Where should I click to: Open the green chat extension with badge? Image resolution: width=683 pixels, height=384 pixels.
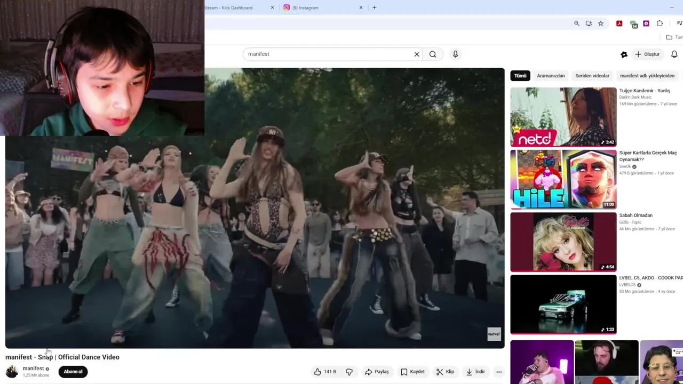(633, 24)
